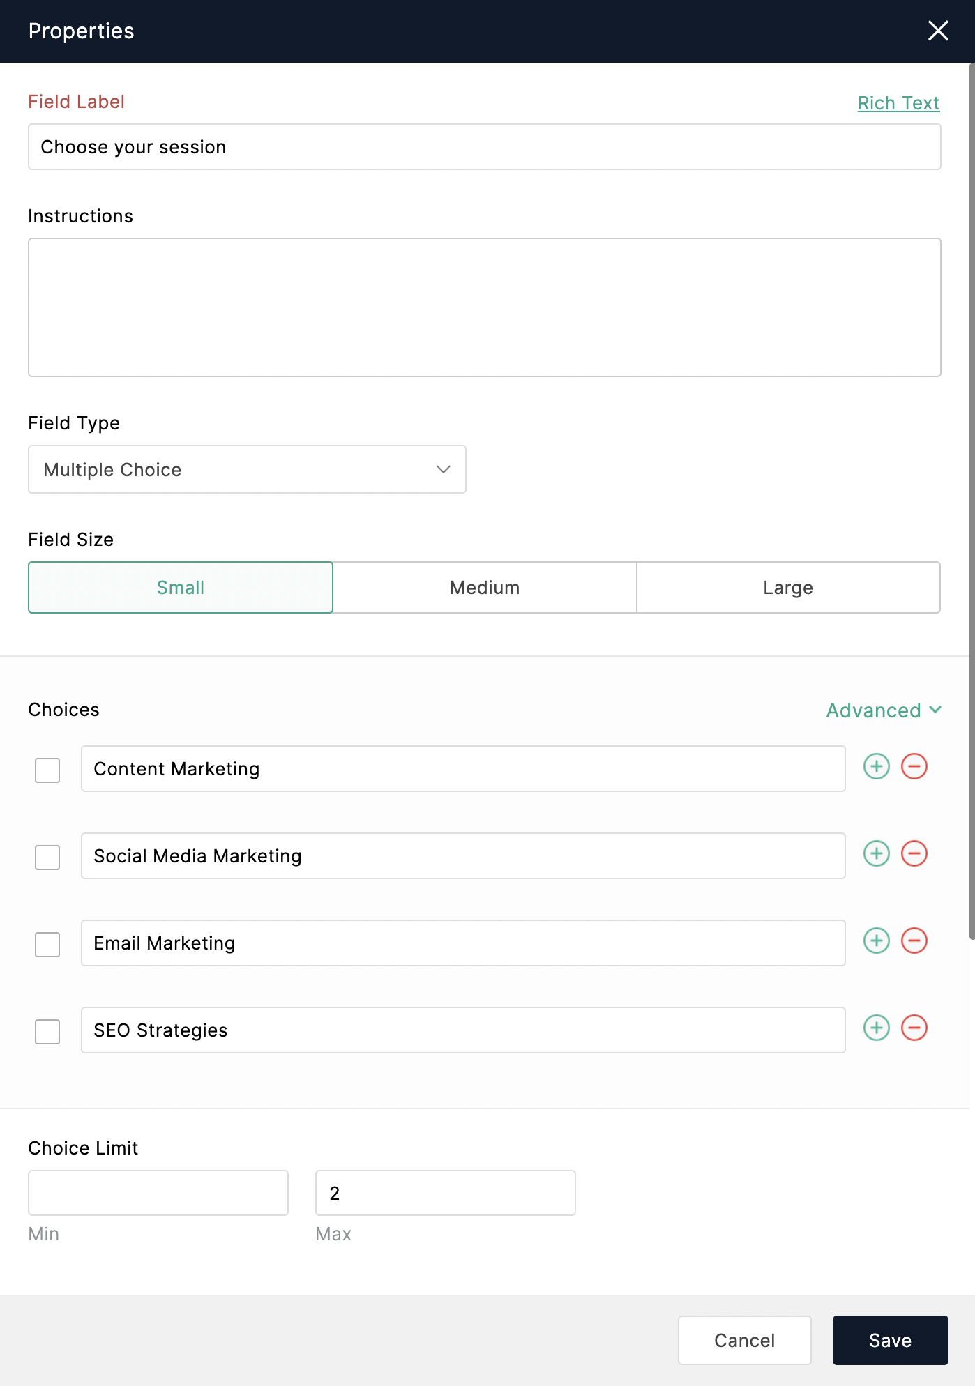Image resolution: width=975 pixels, height=1386 pixels.
Task: Open the Field Type dropdown
Action: coord(247,469)
